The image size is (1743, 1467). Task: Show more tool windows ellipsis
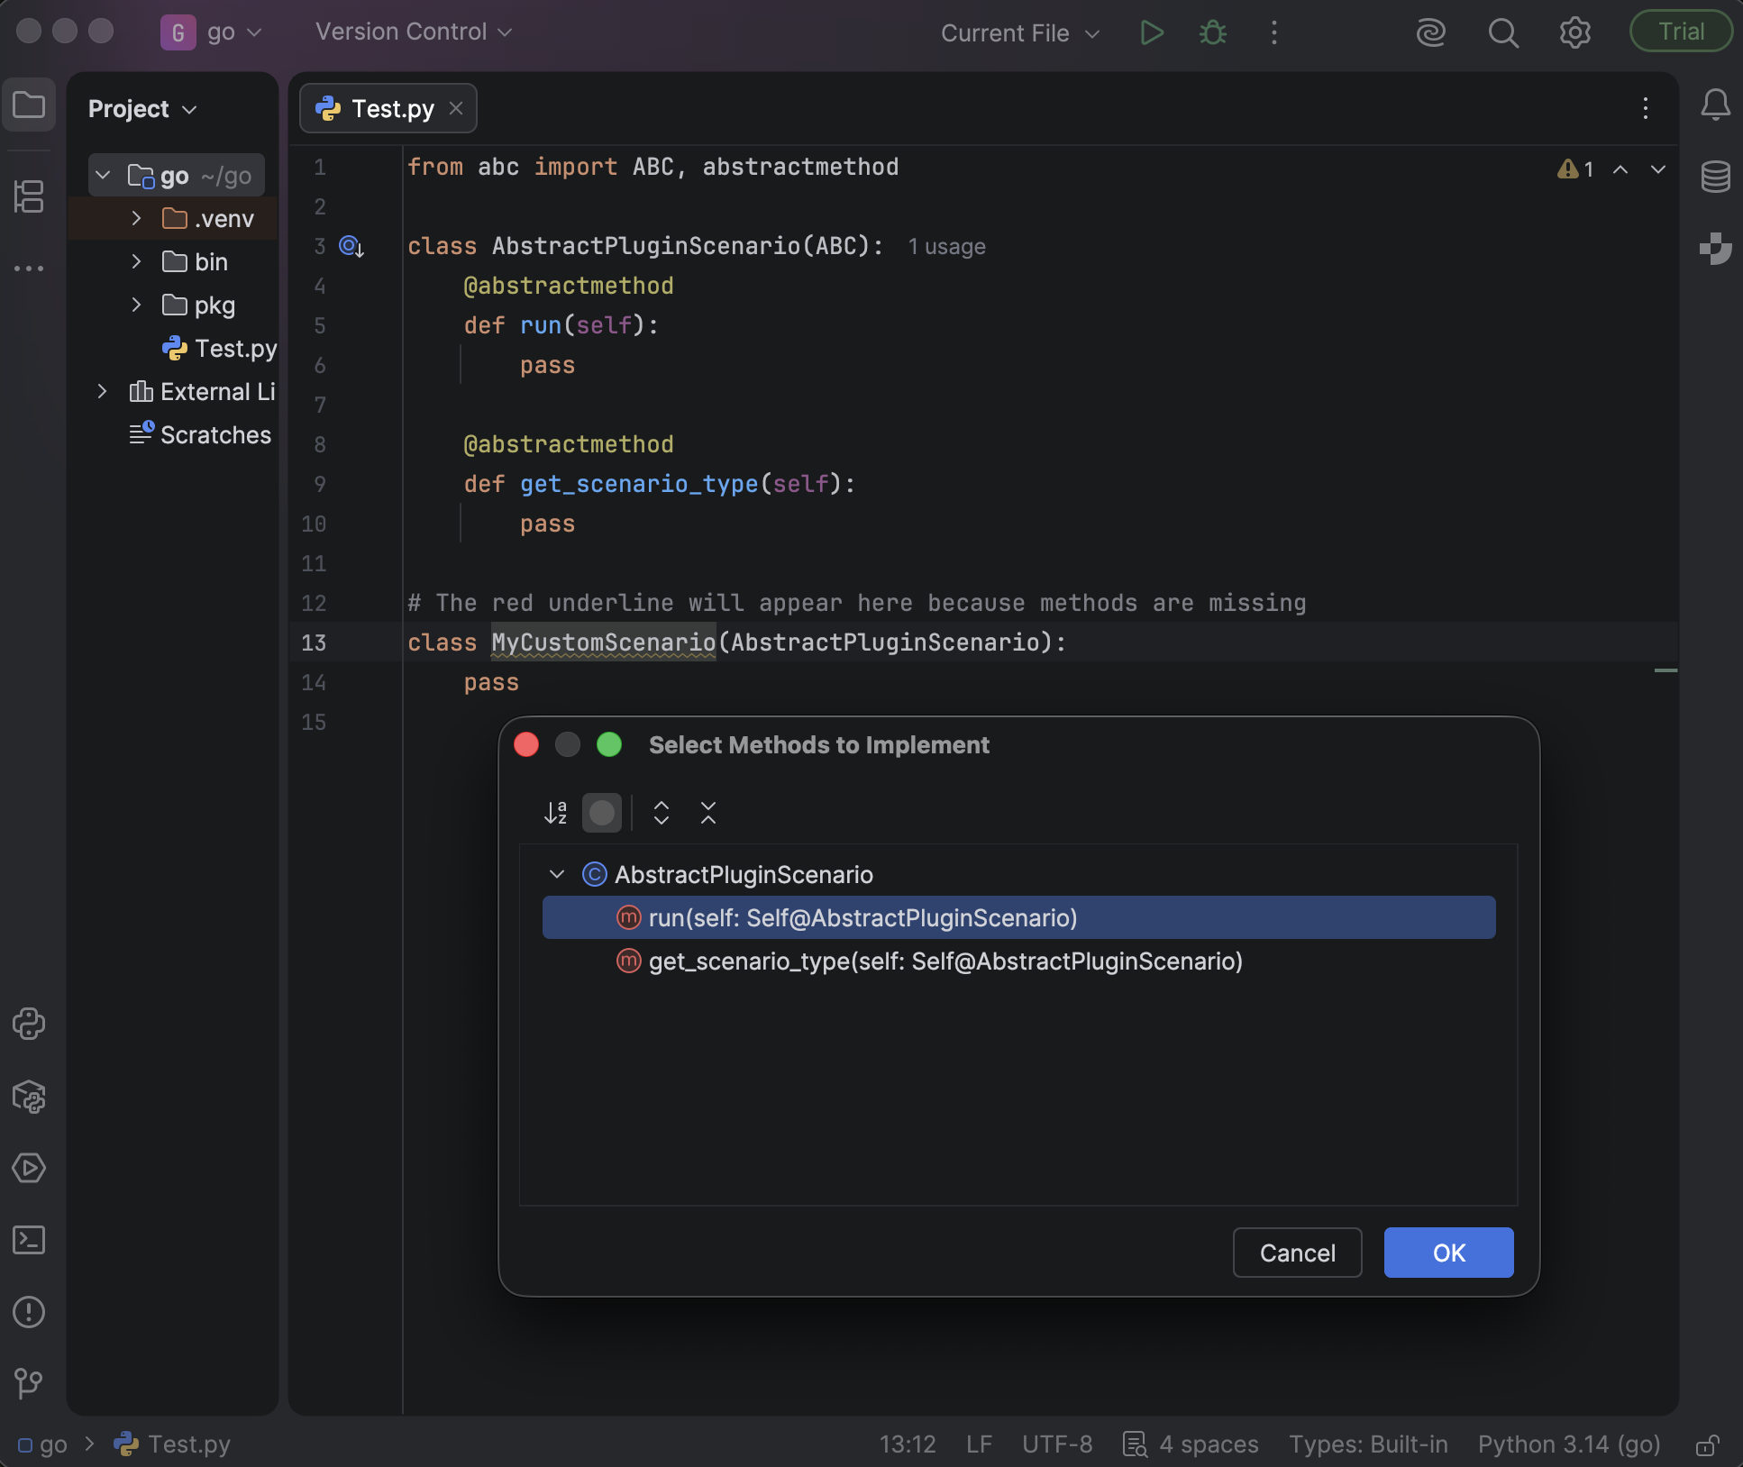click(x=29, y=269)
